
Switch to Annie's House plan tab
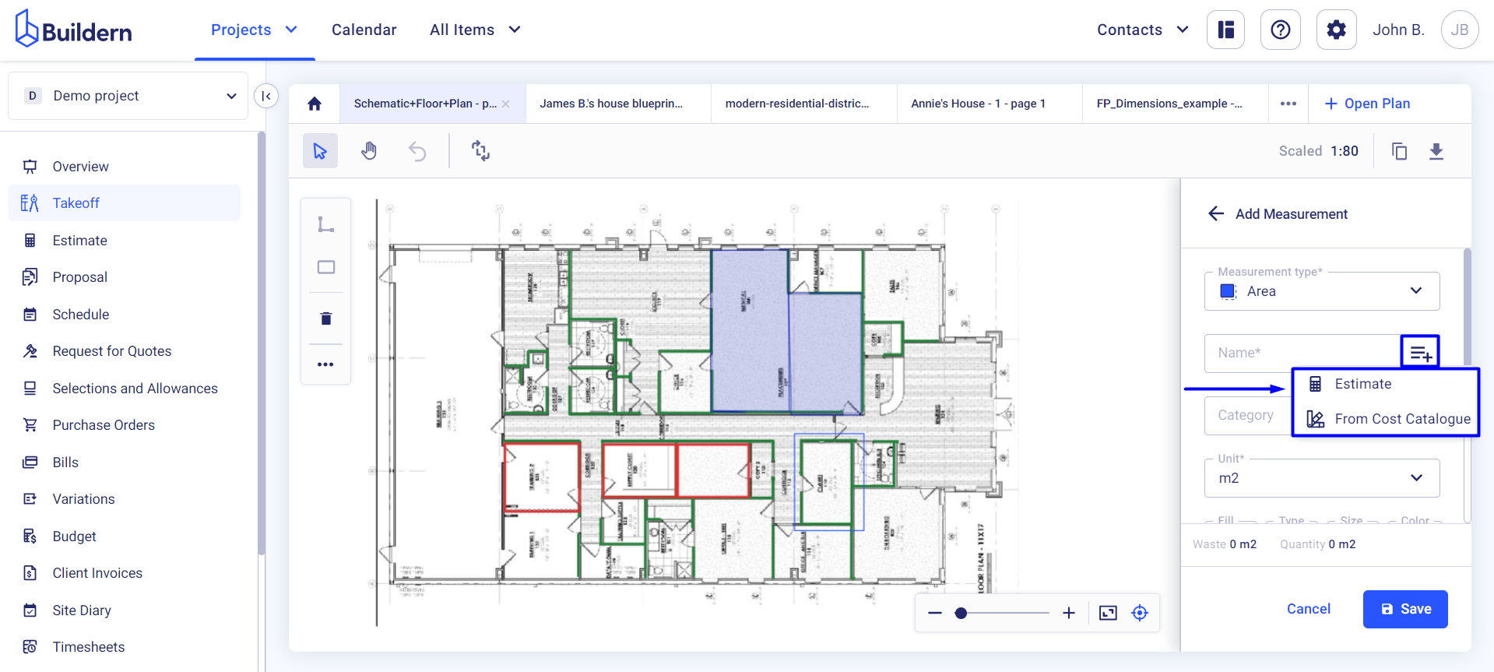(x=978, y=104)
